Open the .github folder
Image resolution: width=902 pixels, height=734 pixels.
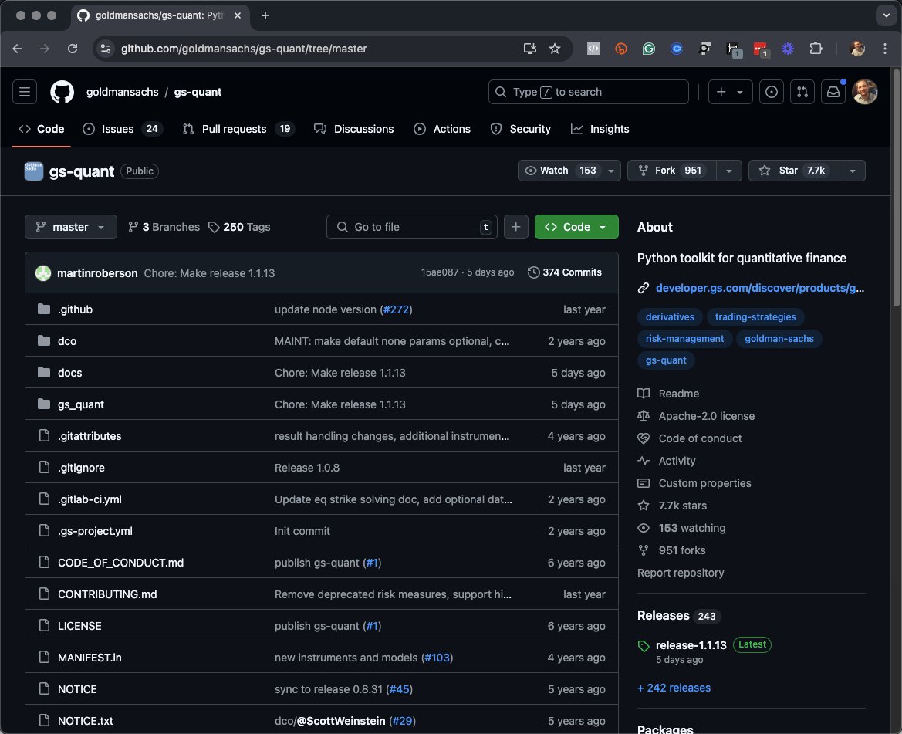click(75, 309)
